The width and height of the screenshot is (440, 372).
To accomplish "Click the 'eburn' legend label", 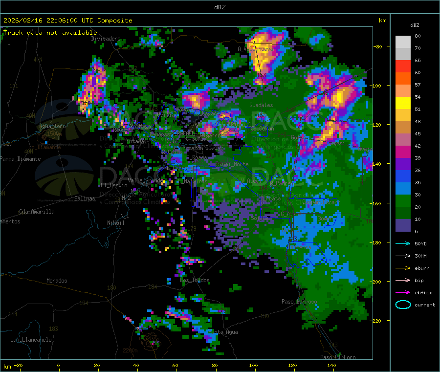I will [422, 268].
